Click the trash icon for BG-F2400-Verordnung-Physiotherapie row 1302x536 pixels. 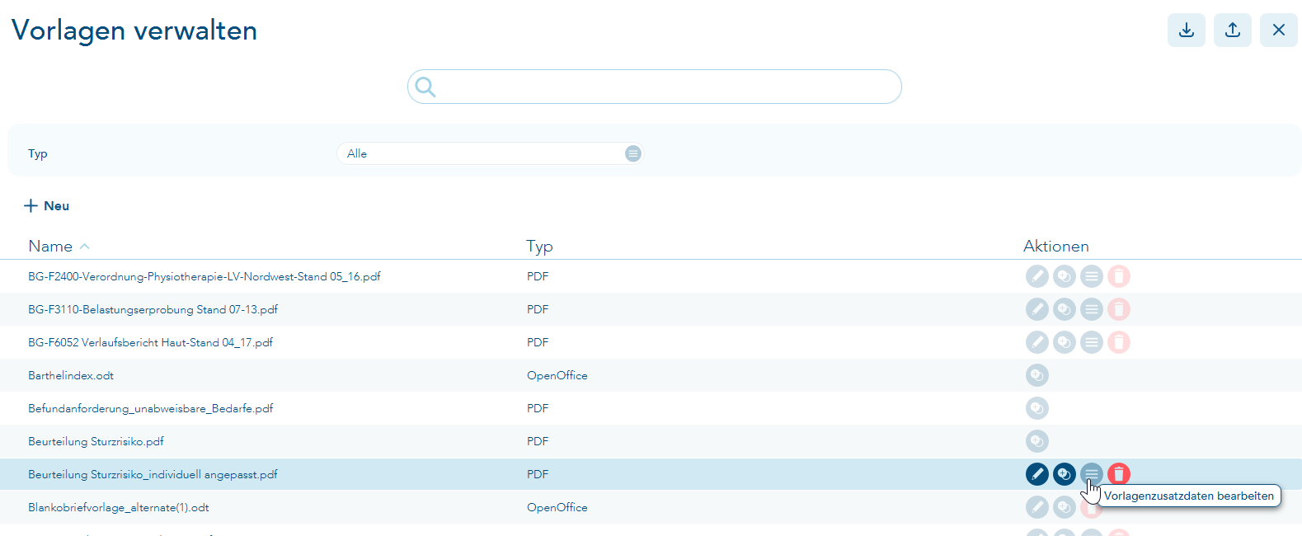coord(1119,276)
